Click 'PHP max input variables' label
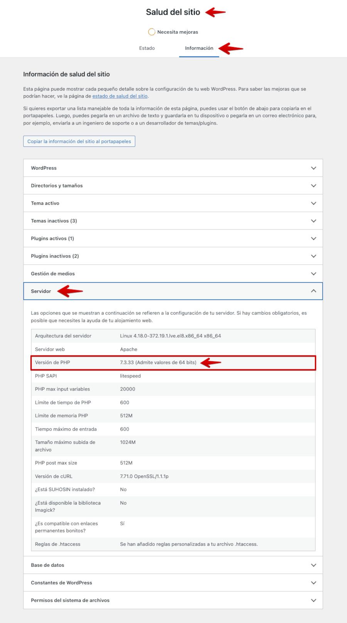 click(62, 389)
